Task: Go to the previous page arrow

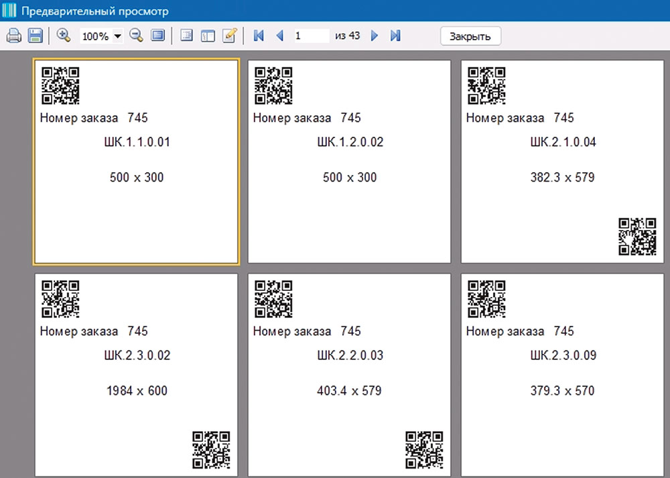Action: (279, 35)
